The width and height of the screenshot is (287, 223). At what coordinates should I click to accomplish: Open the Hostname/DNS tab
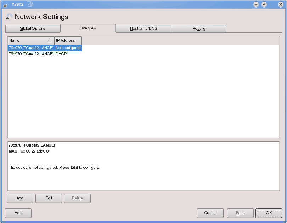click(x=143, y=29)
